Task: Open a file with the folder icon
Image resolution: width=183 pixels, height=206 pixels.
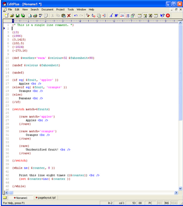Action: (12, 15)
